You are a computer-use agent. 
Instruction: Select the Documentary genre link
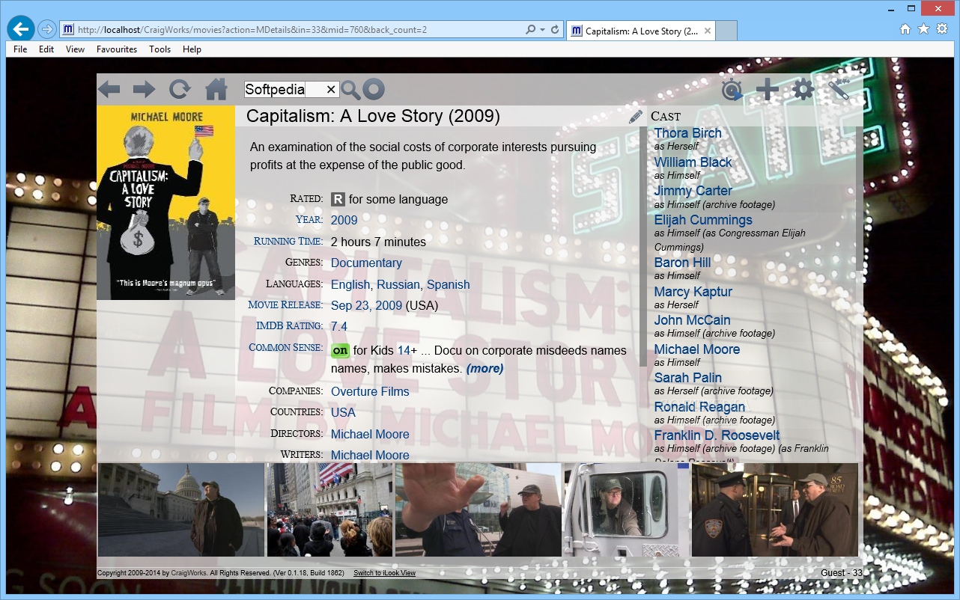pyautogui.click(x=366, y=263)
